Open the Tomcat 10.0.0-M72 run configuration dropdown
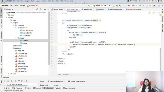Screen dimensions: 164x92 tap(101, 6)
